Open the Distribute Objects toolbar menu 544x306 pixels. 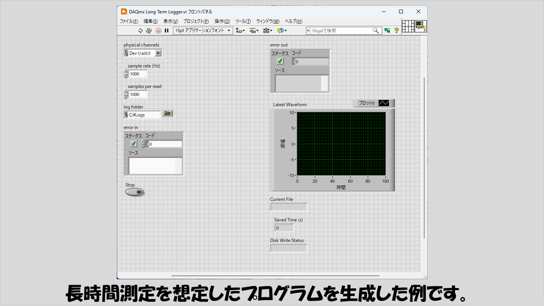pyautogui.click(x=253, y=30)
